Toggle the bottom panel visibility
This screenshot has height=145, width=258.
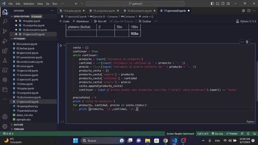click(218, 4)
